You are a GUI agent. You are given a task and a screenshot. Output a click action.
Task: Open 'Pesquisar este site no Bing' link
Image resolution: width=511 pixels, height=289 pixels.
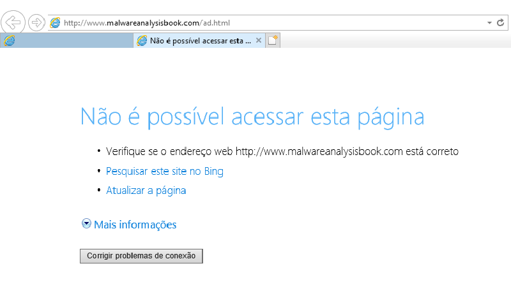pos(164,171)
